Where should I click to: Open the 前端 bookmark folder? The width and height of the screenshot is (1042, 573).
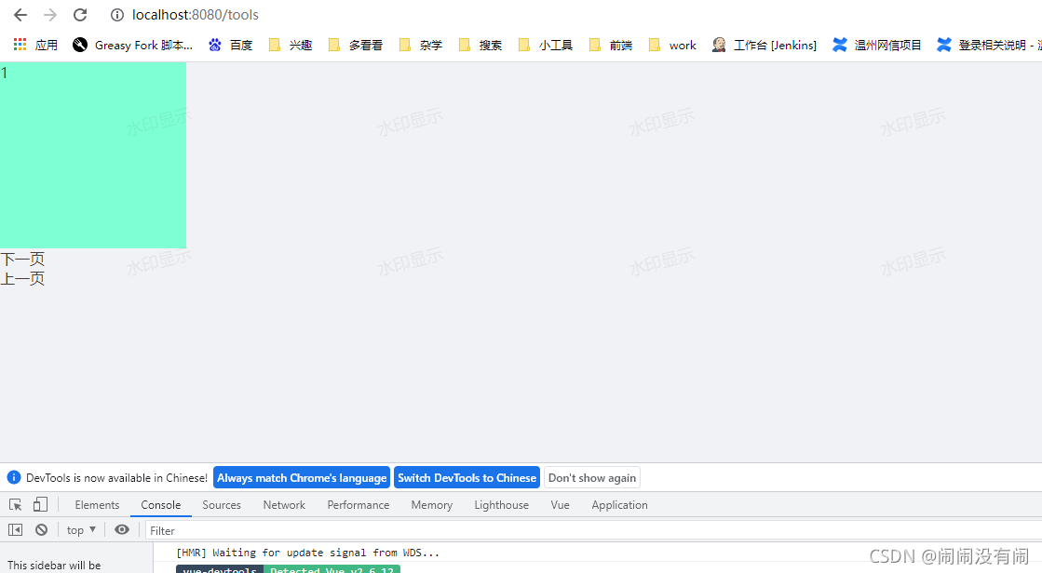click(611, 45)
